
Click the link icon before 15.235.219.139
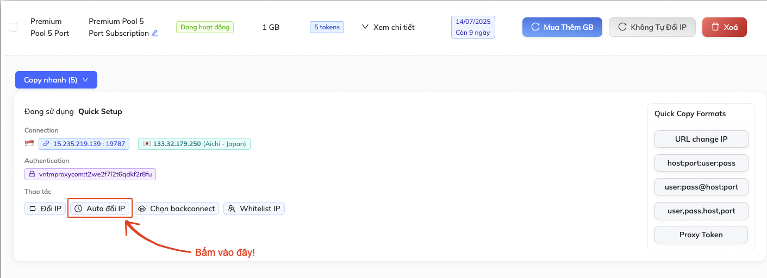click(x=46, y=144)
